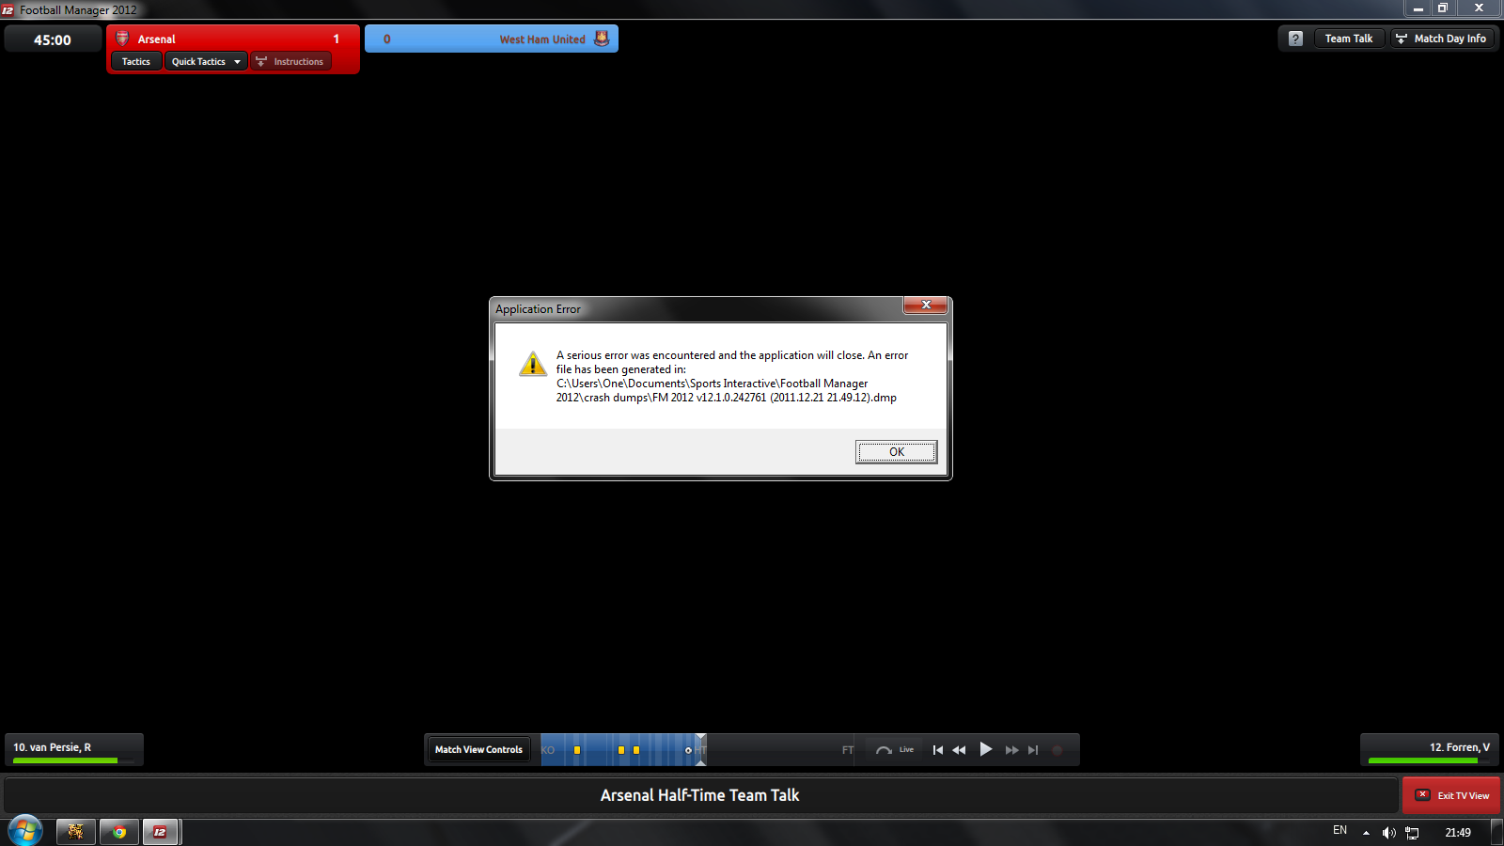Open the volume speaker tray icon
The image size is (1504, 846).
[1388, 833]
